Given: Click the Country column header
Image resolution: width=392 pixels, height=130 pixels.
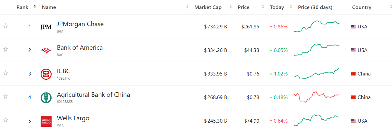Looking at the screenshot, I should [x=361, y=7].
